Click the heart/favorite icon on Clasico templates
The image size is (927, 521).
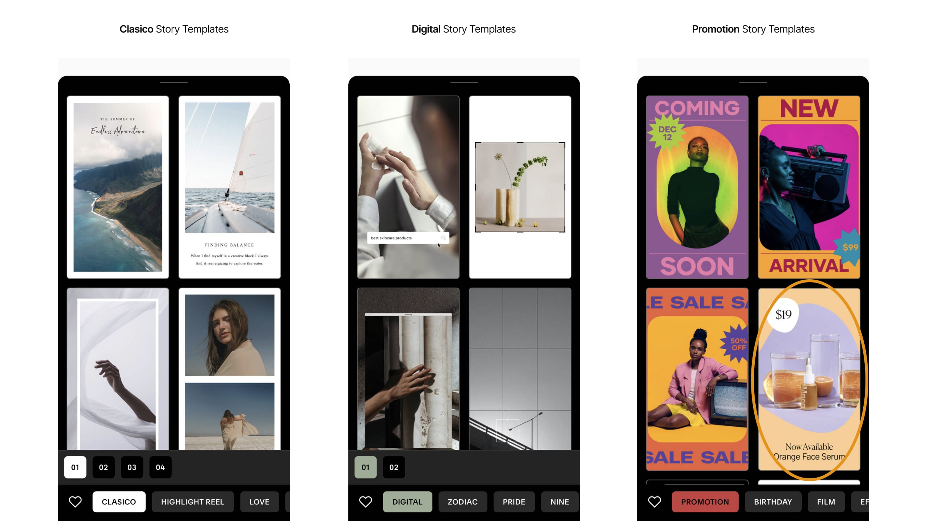(x=76, y=502)
